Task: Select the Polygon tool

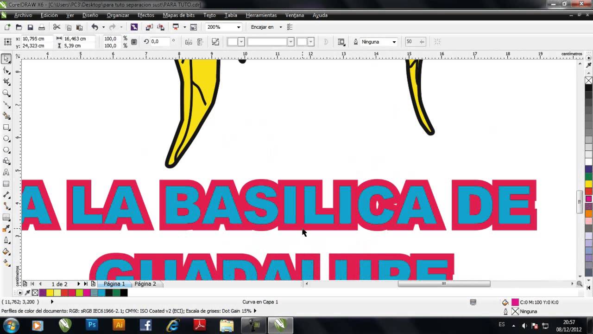Action: (6, 150)
